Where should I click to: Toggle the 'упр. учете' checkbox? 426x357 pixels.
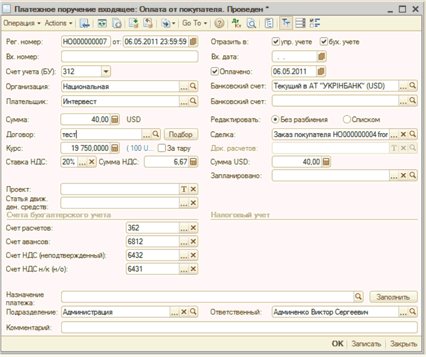click(276, 42)
